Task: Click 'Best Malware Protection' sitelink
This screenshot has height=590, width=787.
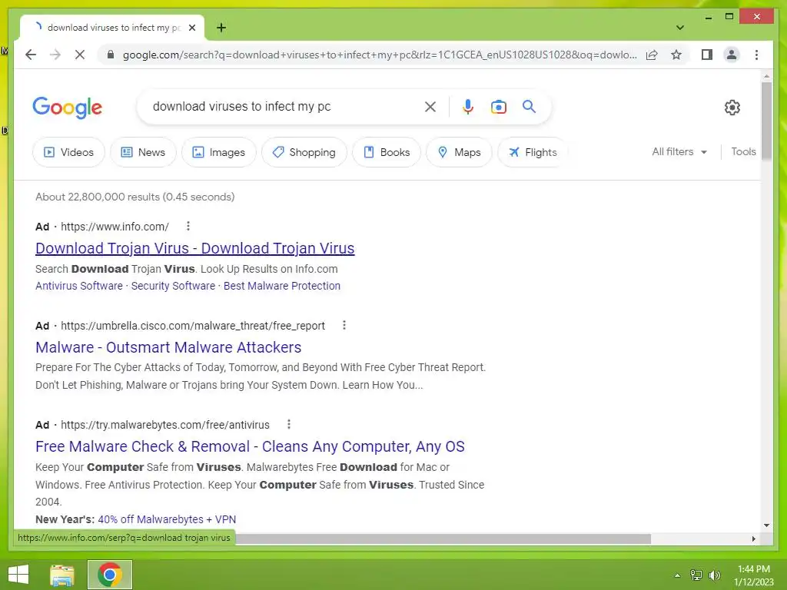Action: [x=282, y=286]
